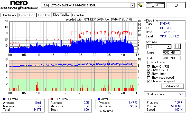This screenshot has height=113, width=186.
Task: Click the red PI Failures legend square
Action: pos(52,99)
